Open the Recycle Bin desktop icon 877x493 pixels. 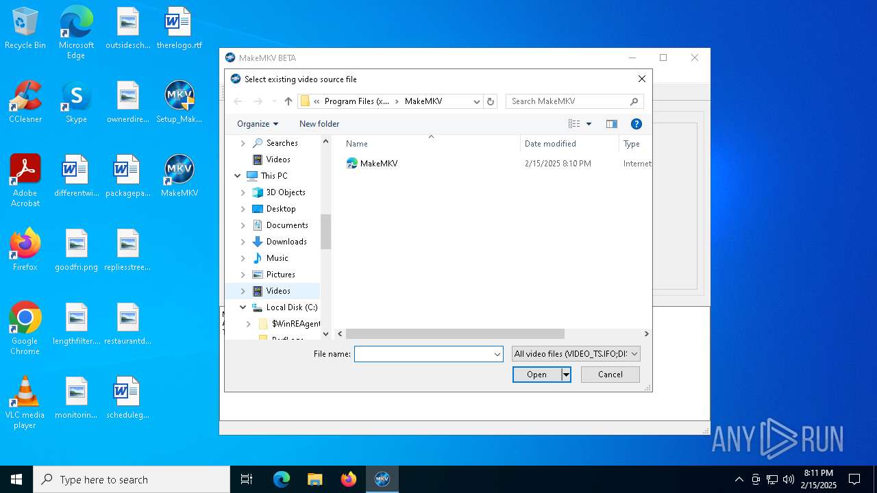click(25, 29)
